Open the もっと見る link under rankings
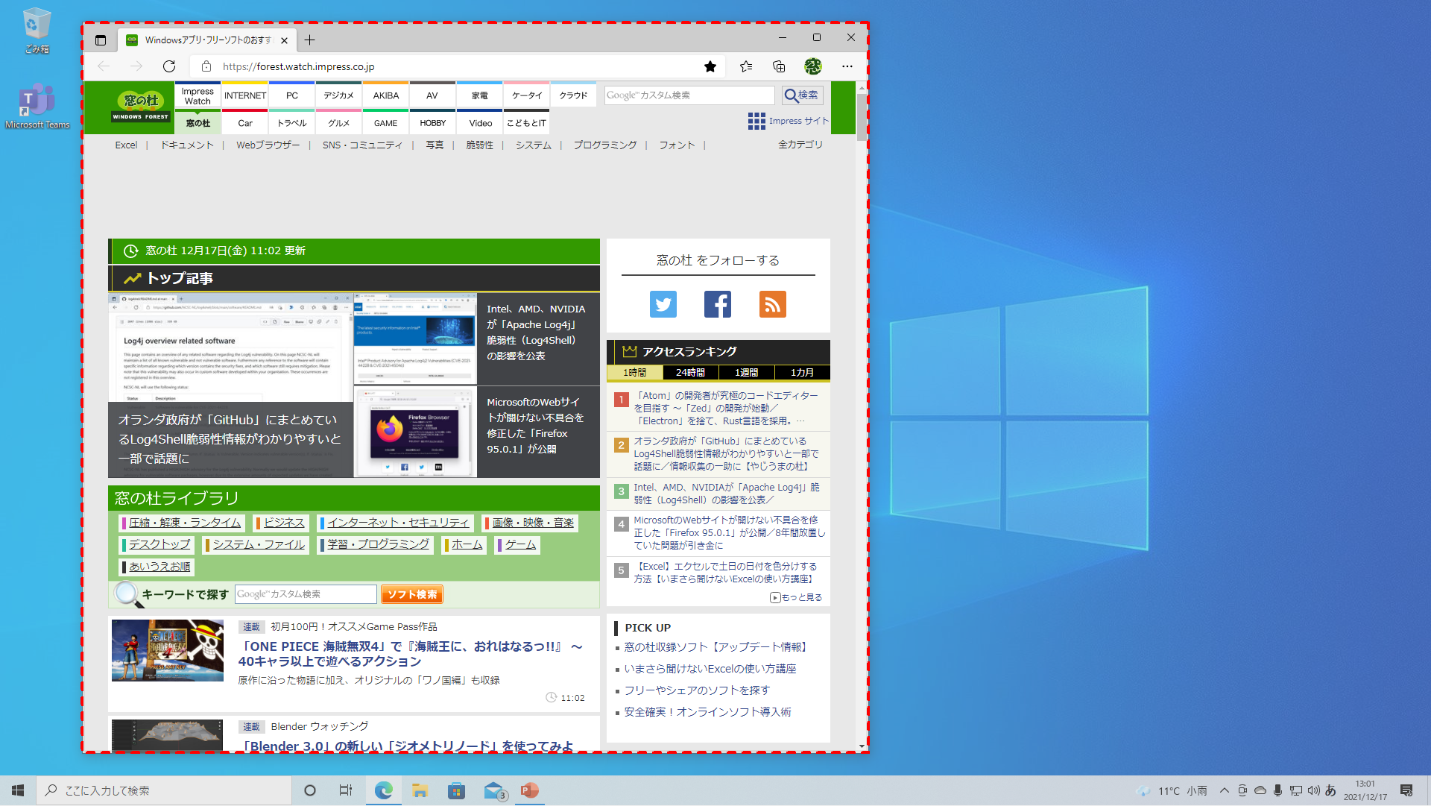The width and height of the screenshot is (1431, 806). point(796,596)
